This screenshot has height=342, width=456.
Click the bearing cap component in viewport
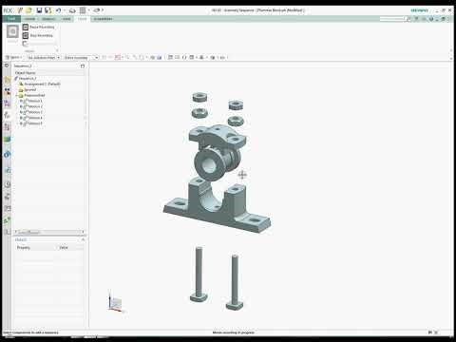tap(218, 137)
